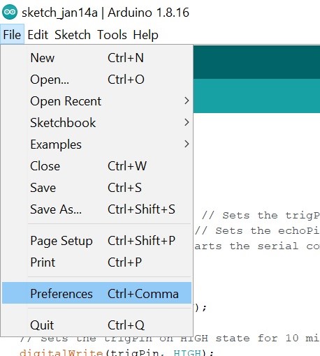Choose New from the File menu

tap(96, 58)
